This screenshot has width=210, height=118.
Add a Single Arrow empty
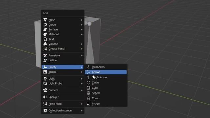click(x=106, y=77)
